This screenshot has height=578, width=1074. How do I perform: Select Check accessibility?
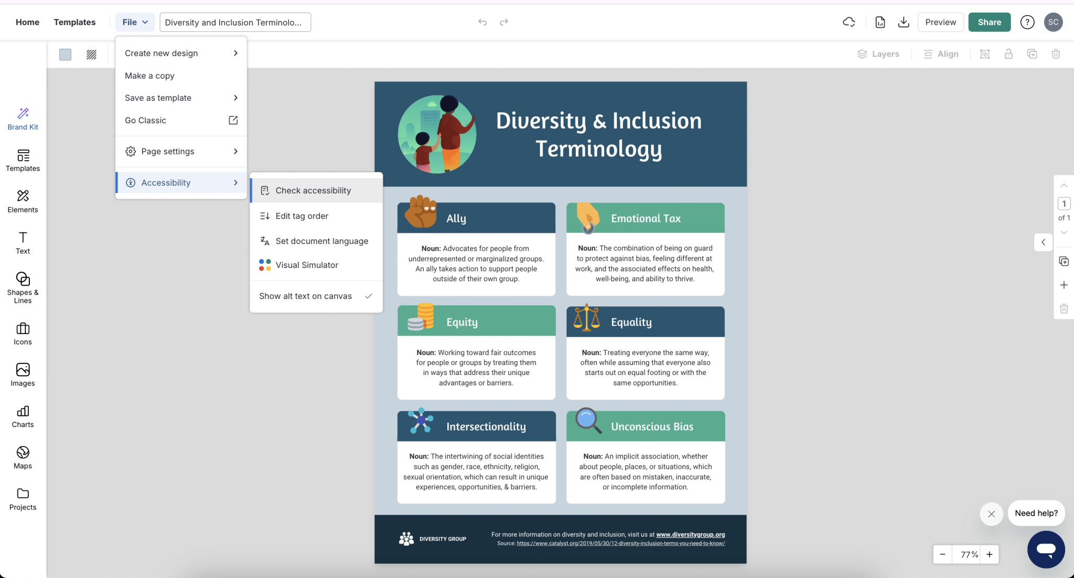click(x=316, y=191)
